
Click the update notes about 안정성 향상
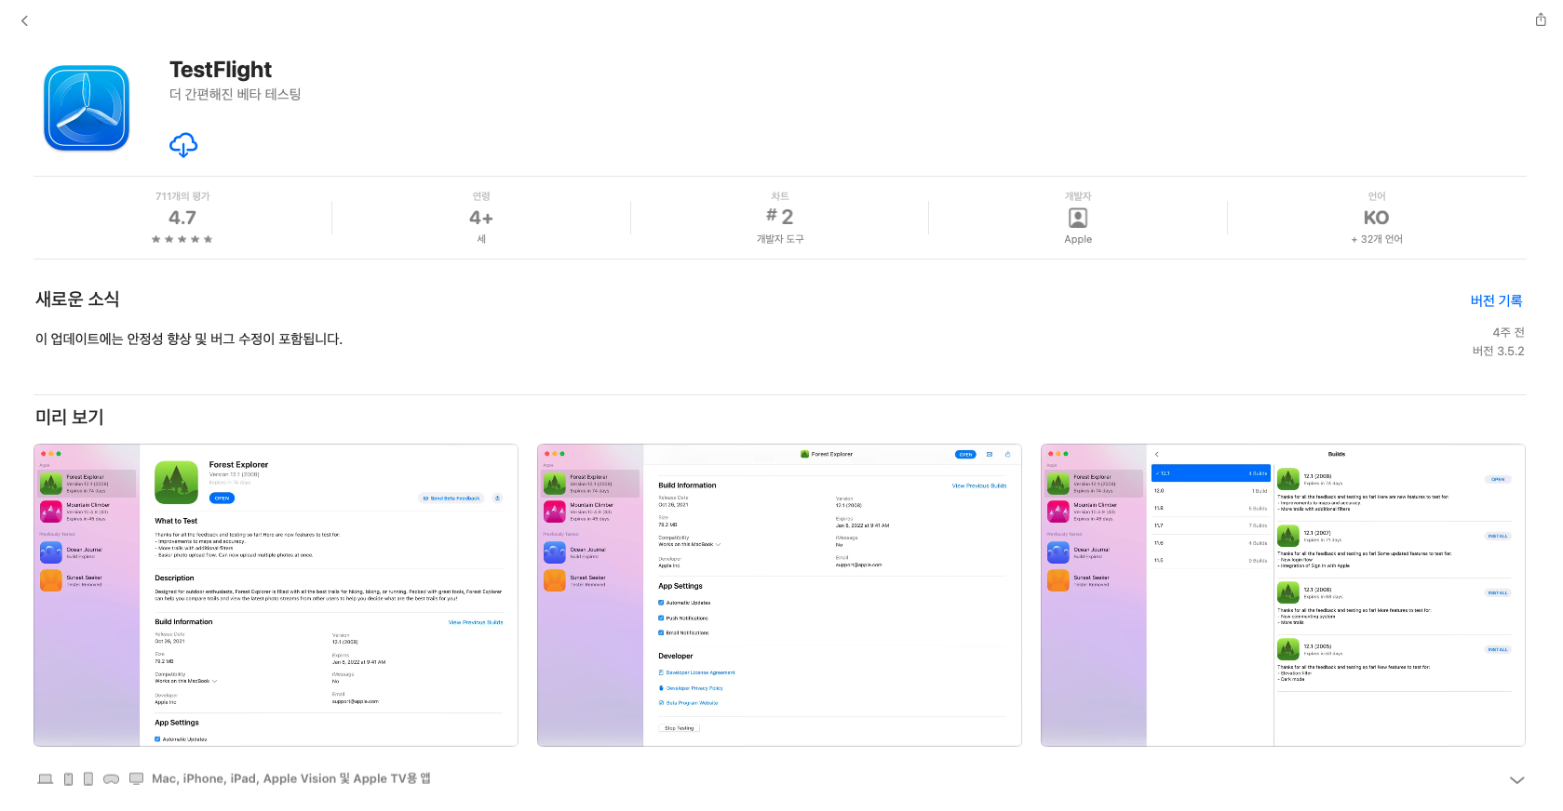(189, 339)
